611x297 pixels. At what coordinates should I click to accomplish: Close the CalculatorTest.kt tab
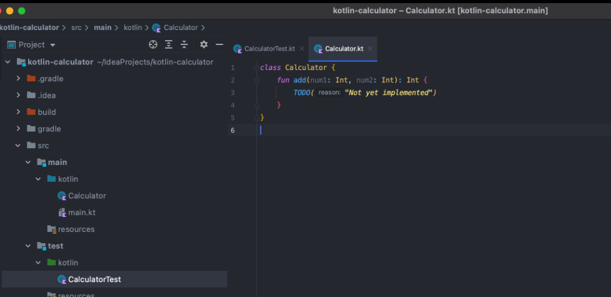[302, 49]
